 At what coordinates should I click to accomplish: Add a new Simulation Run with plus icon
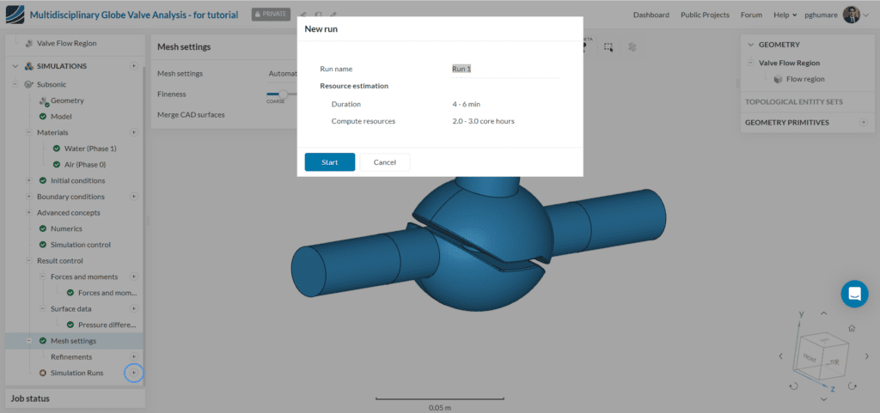(x=133, y=373)
